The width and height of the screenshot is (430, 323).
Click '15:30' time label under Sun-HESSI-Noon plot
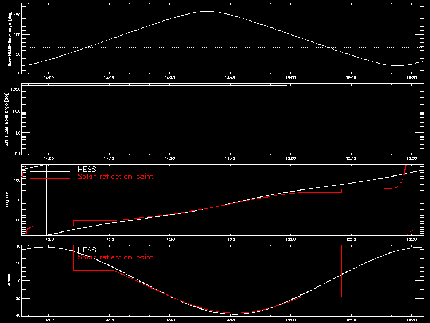pyautogui.click(x=412, y=159)
